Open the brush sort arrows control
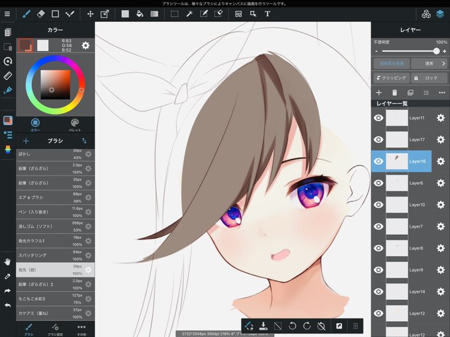This screenshot has height=337, width=450. 84,141
